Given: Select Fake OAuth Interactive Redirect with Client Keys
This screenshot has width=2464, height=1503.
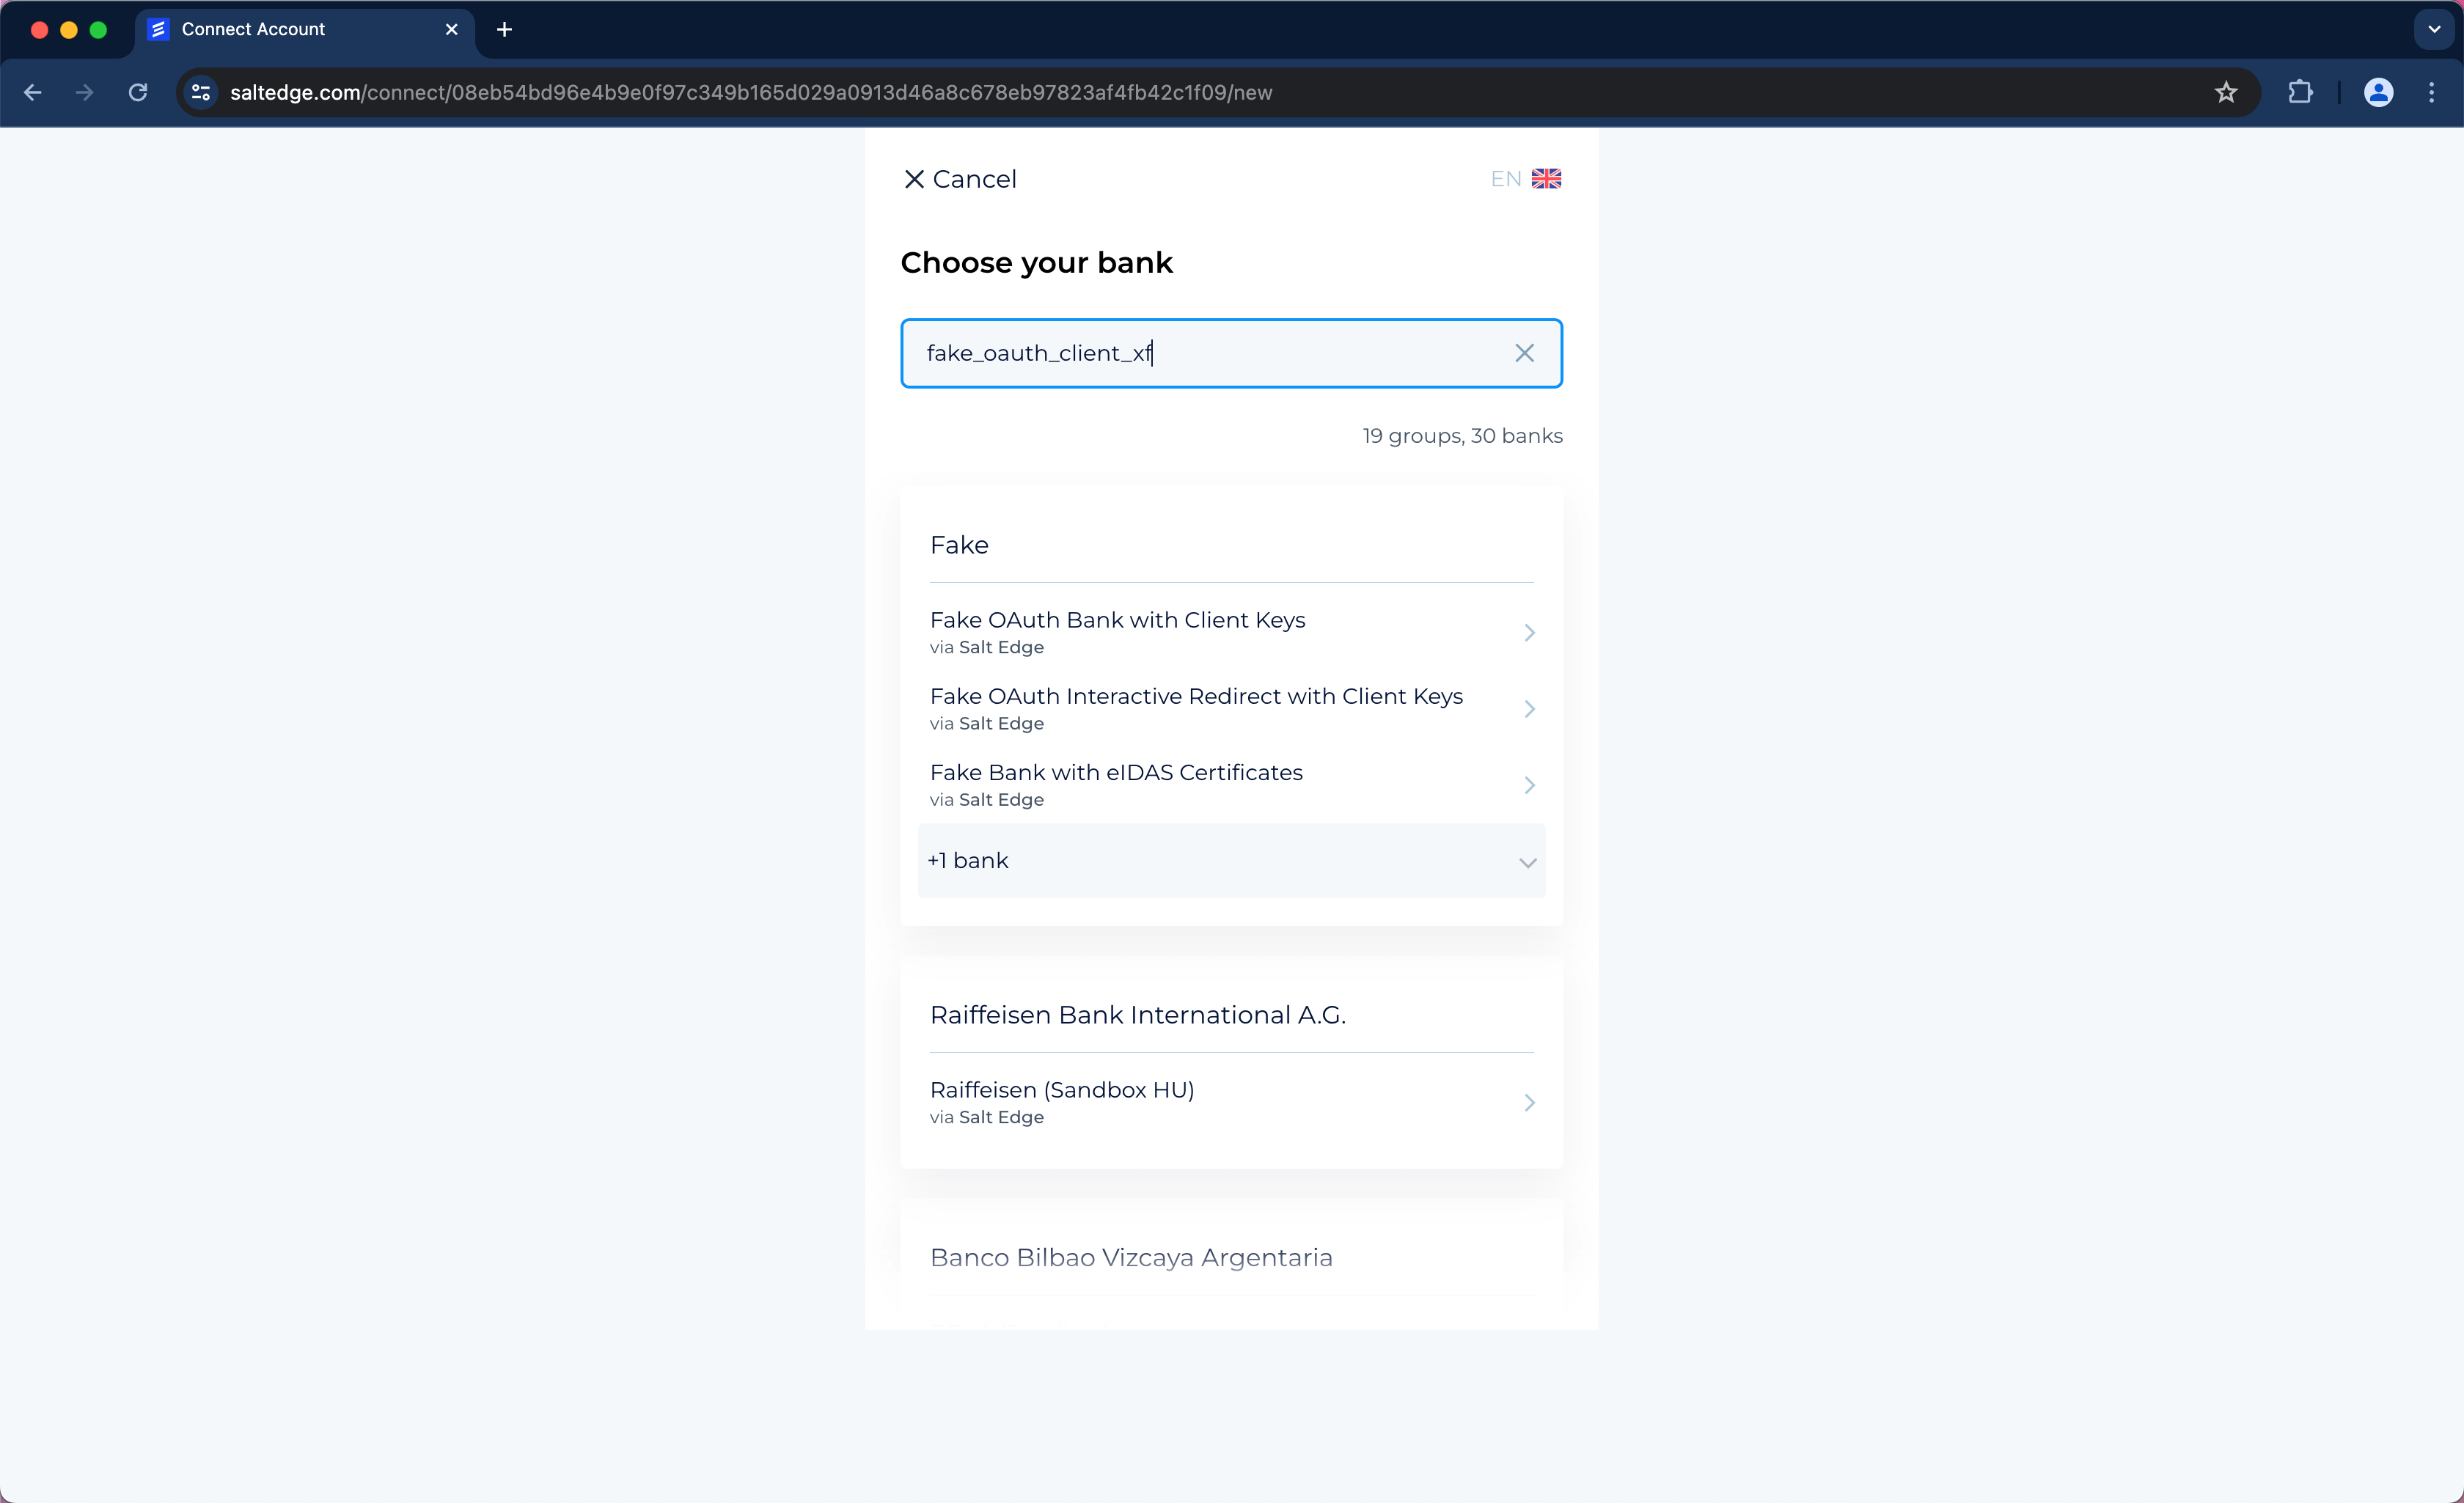Looking at the screenshot, I should [x=1231, y=708].
